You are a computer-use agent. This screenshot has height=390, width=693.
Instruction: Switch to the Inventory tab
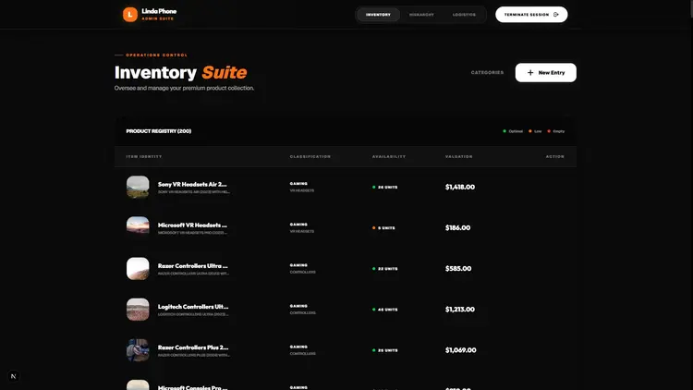[x=378, y=15]
